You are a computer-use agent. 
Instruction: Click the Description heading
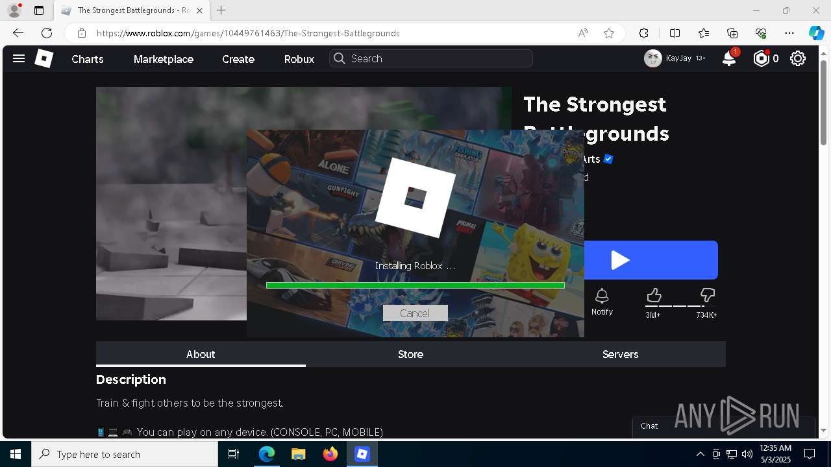131,379
